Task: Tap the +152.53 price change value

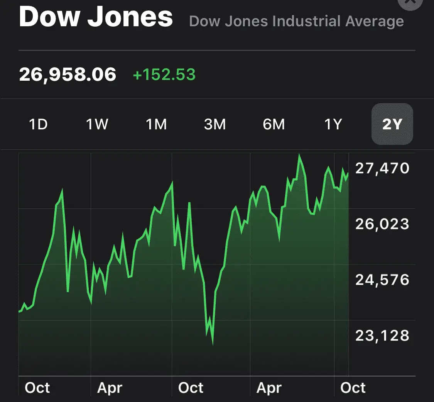Action: (x=164, y=74)
